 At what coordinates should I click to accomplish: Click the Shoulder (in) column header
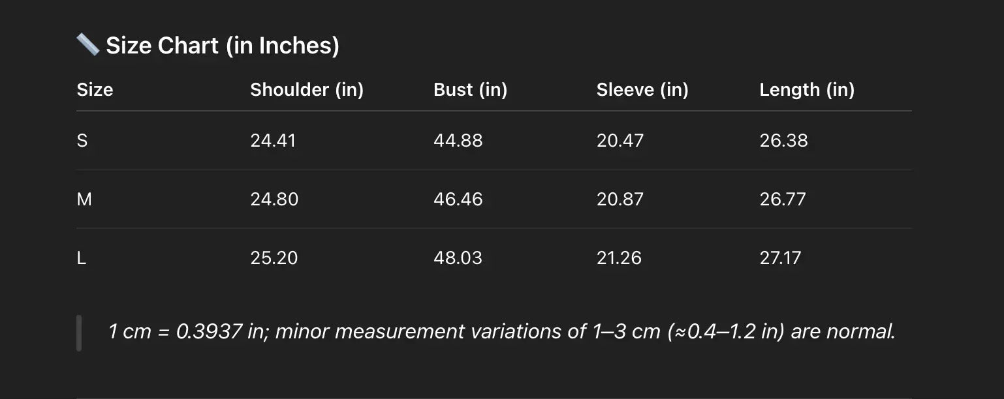point(307,89)
